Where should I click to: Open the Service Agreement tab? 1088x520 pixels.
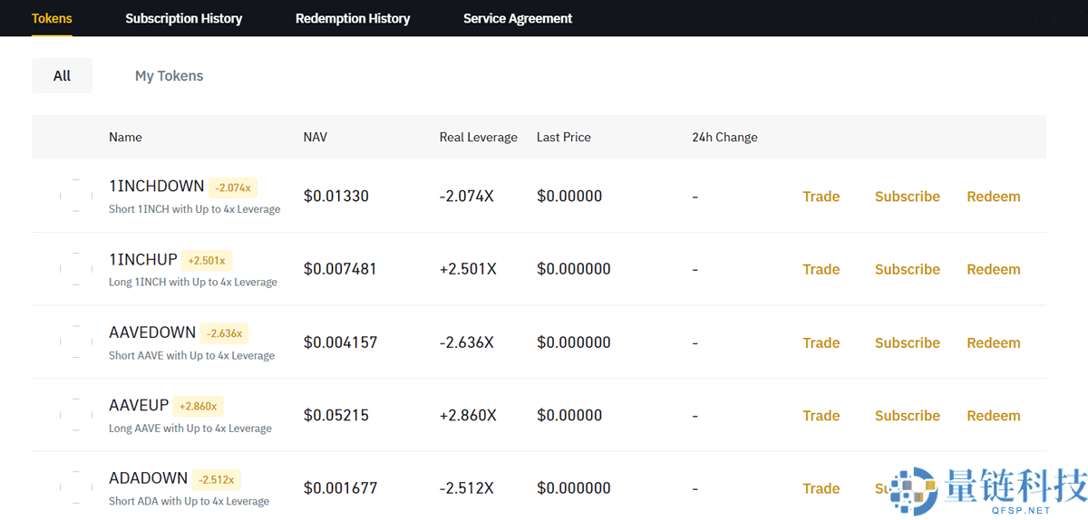point(518,18)
